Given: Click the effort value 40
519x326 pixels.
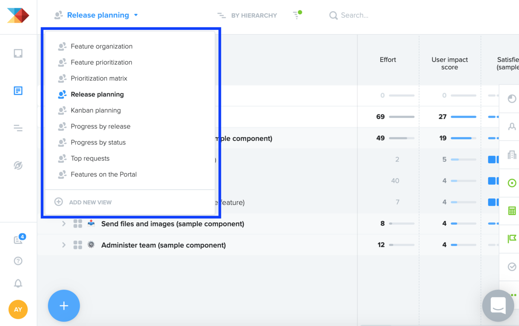Looking at the screenshot, I should (395, 181).
